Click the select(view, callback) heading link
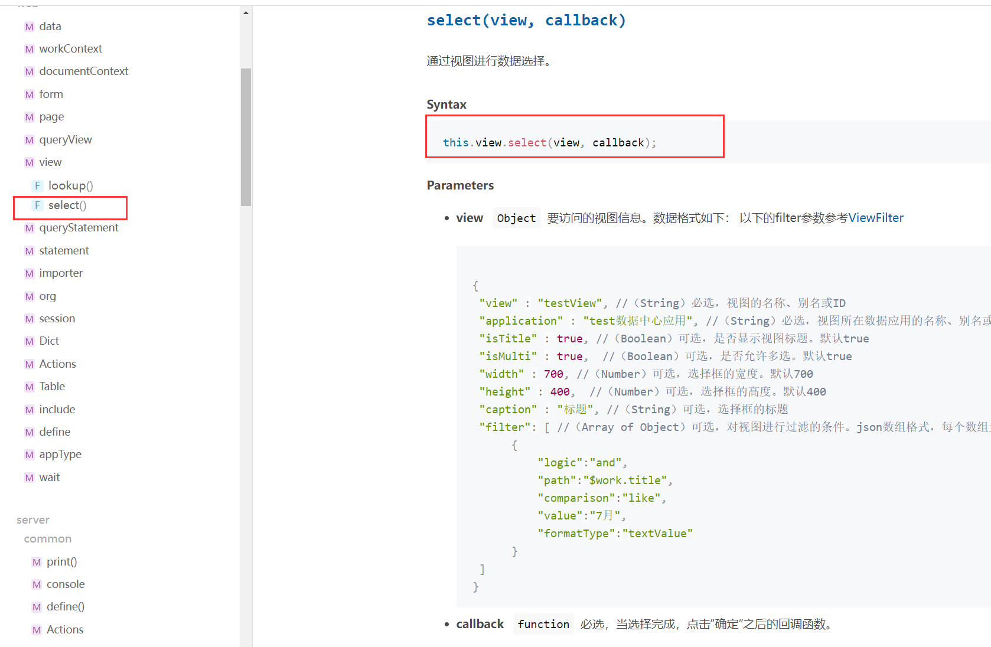 (x=526, y=21)
